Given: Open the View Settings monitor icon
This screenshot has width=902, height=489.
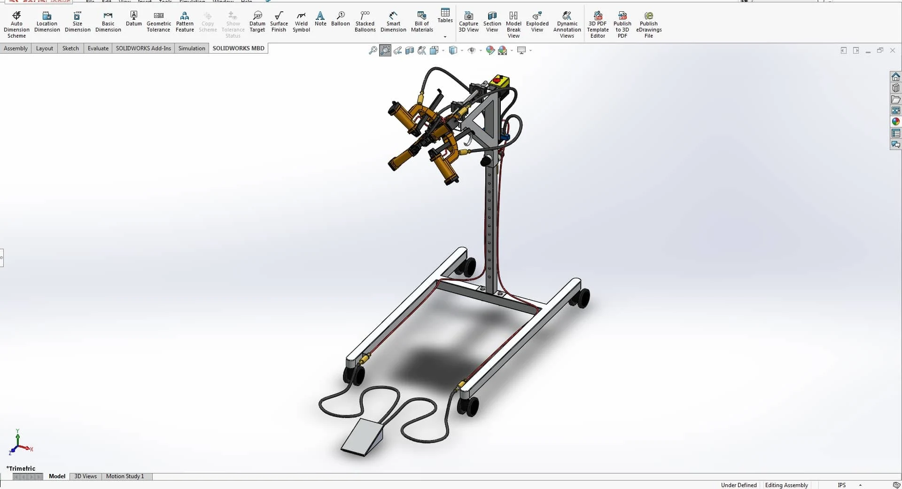Looking at the screenshot, I should point(521,50).
